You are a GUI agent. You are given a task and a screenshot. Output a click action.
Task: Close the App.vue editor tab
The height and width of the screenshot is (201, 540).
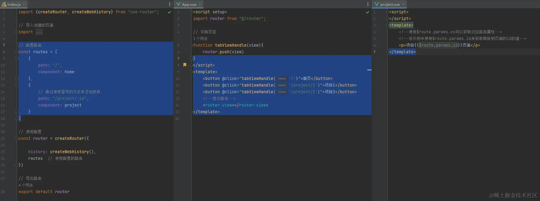point(200,4)
